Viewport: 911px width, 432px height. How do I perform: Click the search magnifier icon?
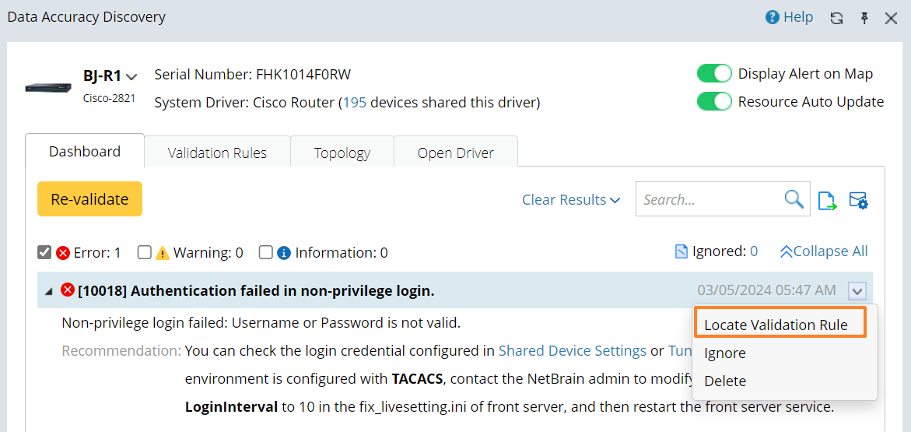[794, 199]
